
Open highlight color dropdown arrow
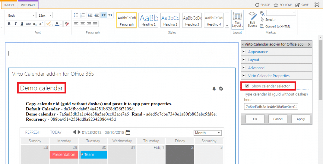52,25
